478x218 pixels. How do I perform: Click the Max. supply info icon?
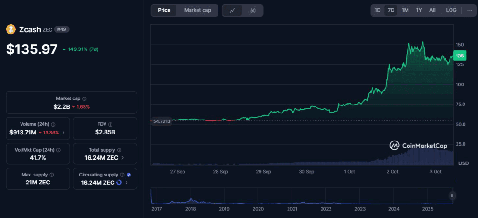53,175
